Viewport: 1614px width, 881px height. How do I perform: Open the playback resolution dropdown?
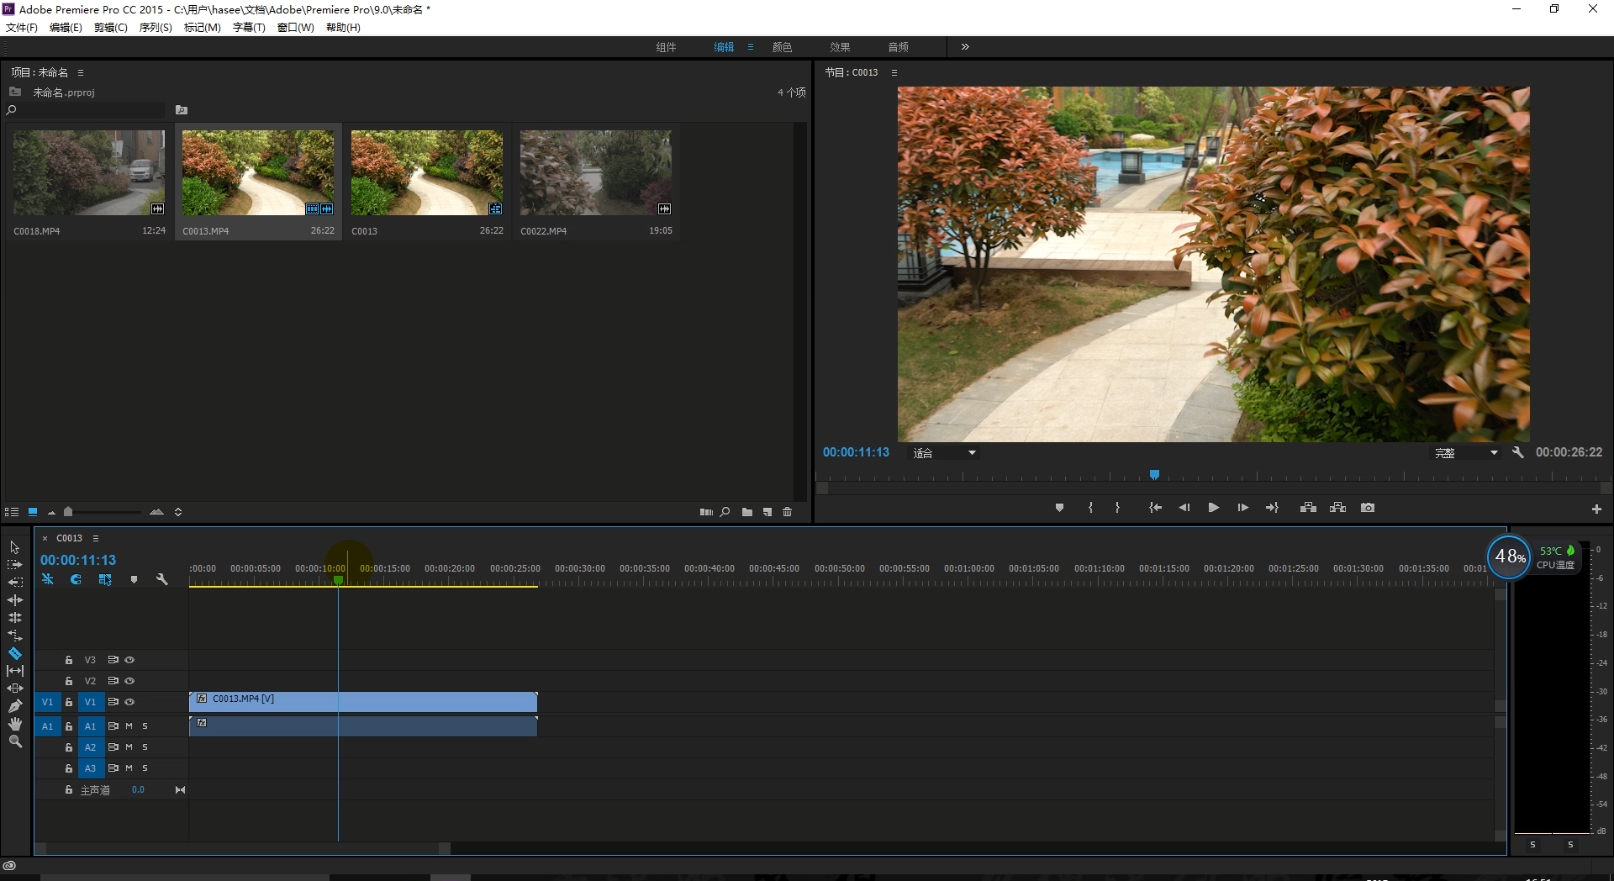click(x=1466, y=453)
